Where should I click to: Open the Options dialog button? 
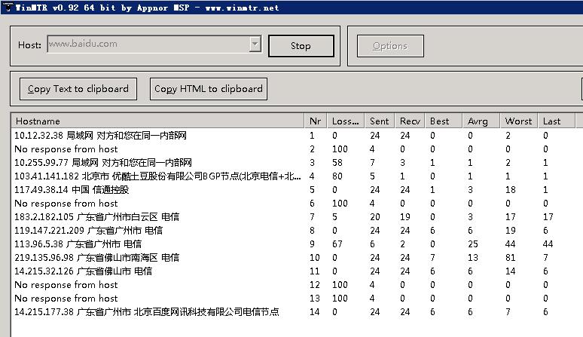(389, 46)
